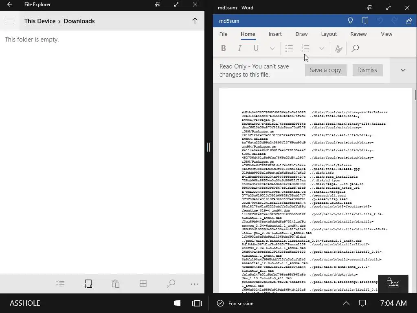Viewport: 417px width, 313px height.
Task: Open the Windows Start menu
Action: (178, 303)
